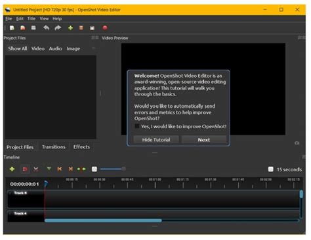This screenshot has height=240, width=311.
Task: Open the Choose Profile toolbar icon
Action: click(81, 28)
